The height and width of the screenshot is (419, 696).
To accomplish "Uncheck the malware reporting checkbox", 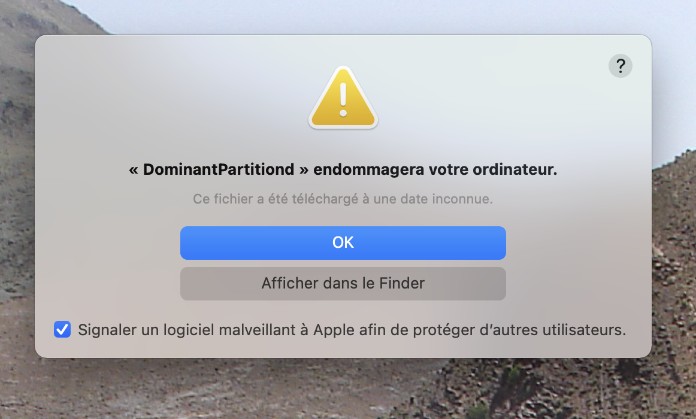I will point(62,330).
